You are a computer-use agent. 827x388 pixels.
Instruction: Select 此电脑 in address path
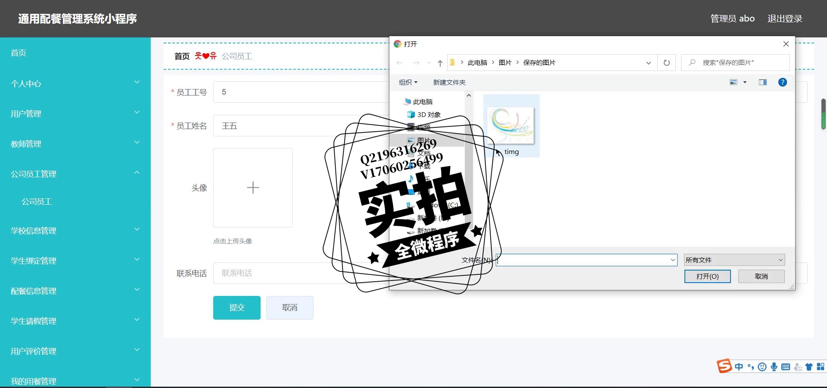[477, 63]
